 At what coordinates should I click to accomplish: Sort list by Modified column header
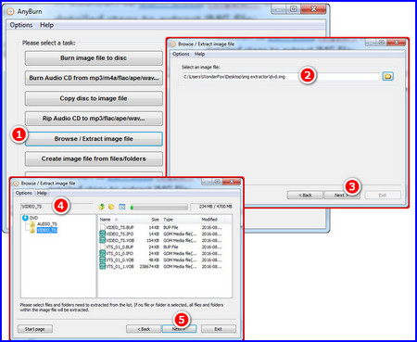tap(209, 220)
